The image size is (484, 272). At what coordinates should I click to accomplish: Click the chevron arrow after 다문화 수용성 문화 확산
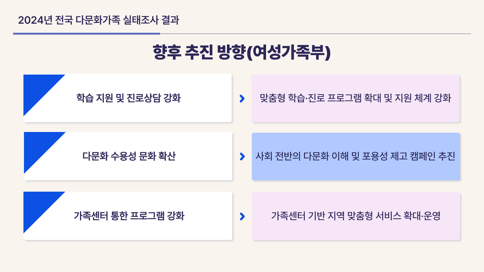point(242,156)
